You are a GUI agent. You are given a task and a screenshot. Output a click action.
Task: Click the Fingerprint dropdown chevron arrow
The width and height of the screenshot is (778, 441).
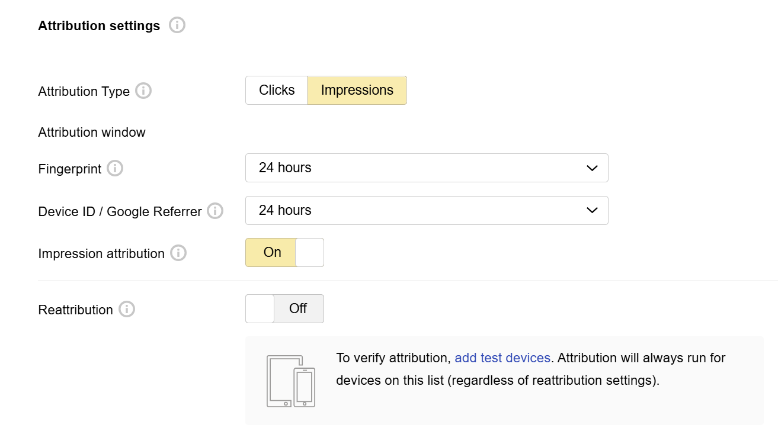592,169
